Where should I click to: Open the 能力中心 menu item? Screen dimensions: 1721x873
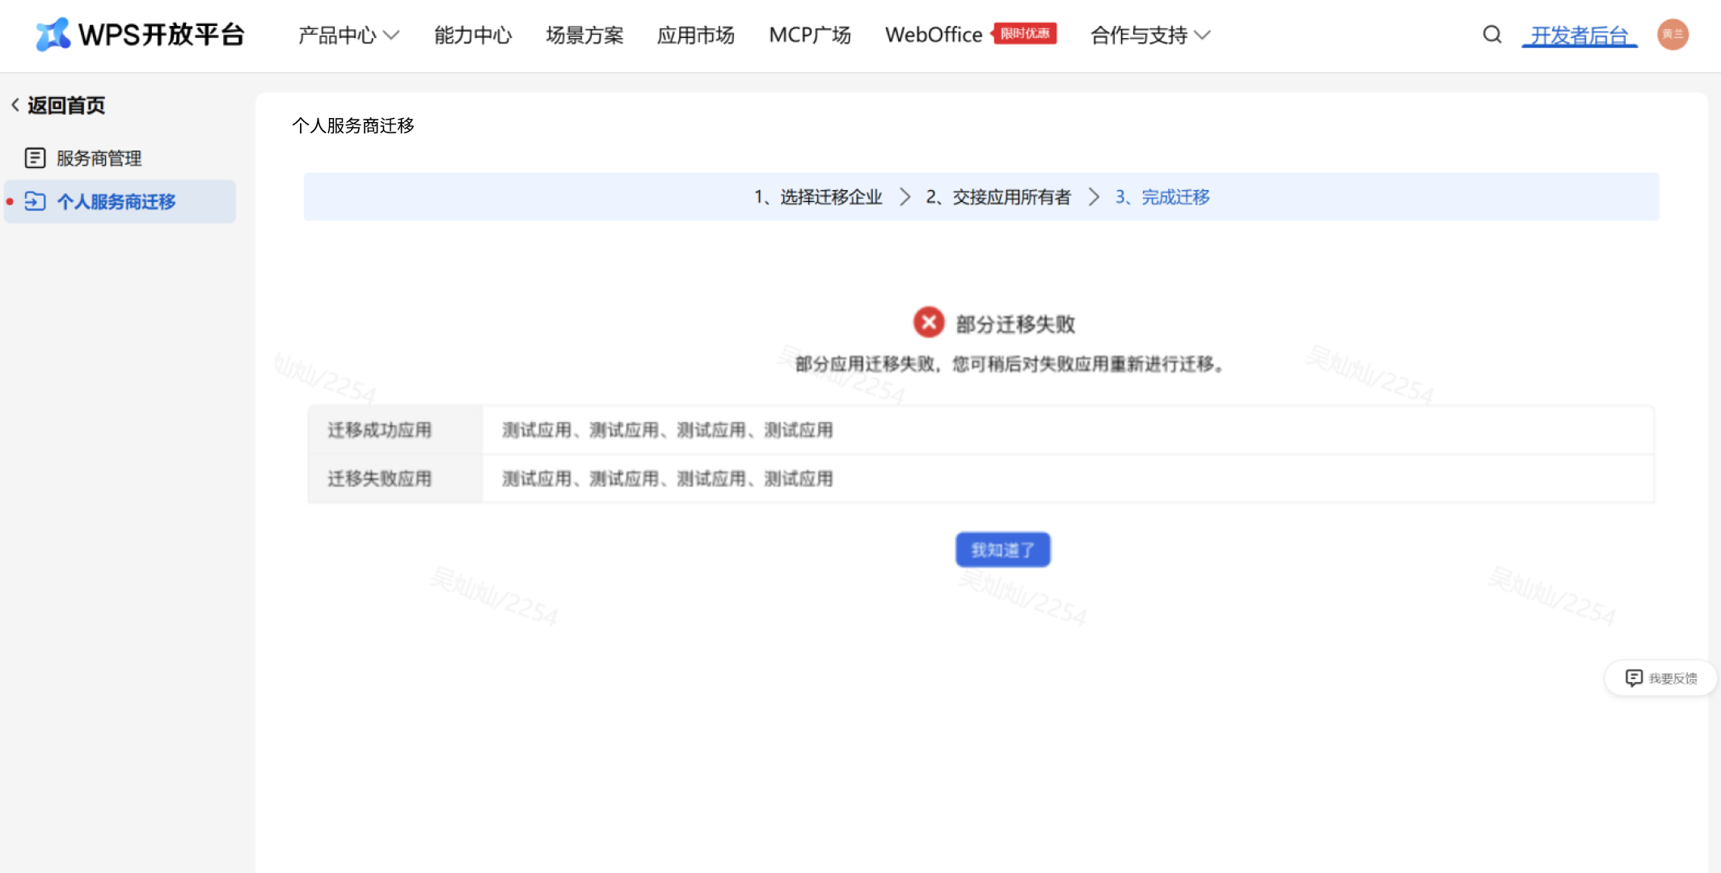click(x=473, y=36)
